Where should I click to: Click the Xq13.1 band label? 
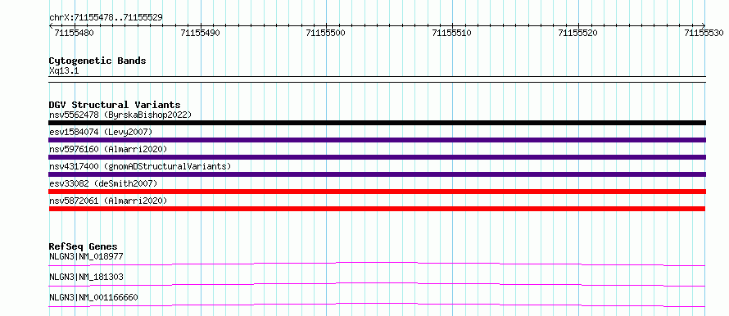tap(64, 71)
